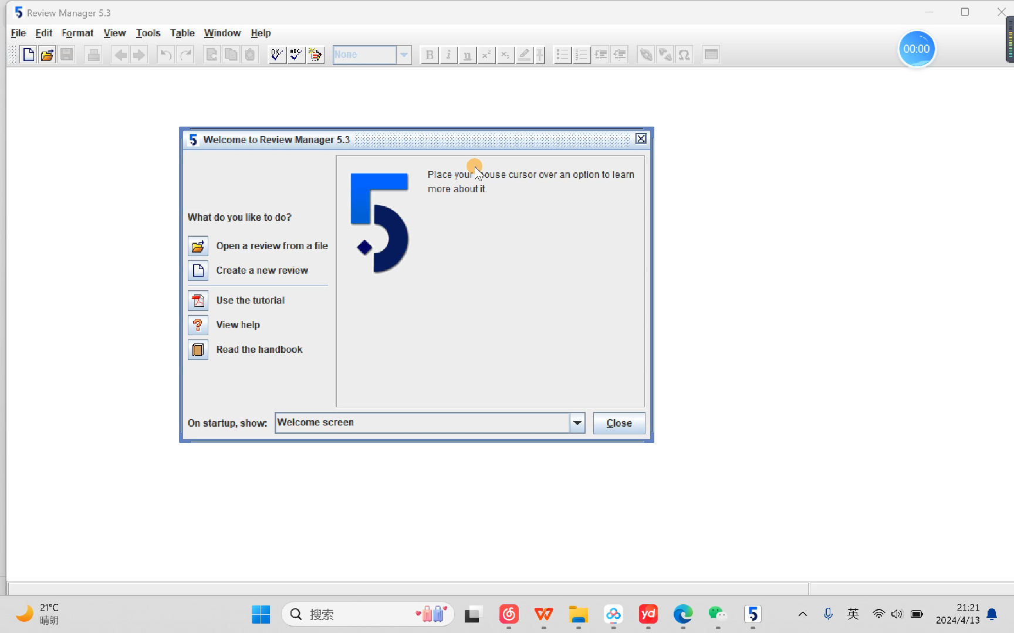Click the Paste toolbar icon
Viewport: 1014px width, 633px height.
coord(250,55)
